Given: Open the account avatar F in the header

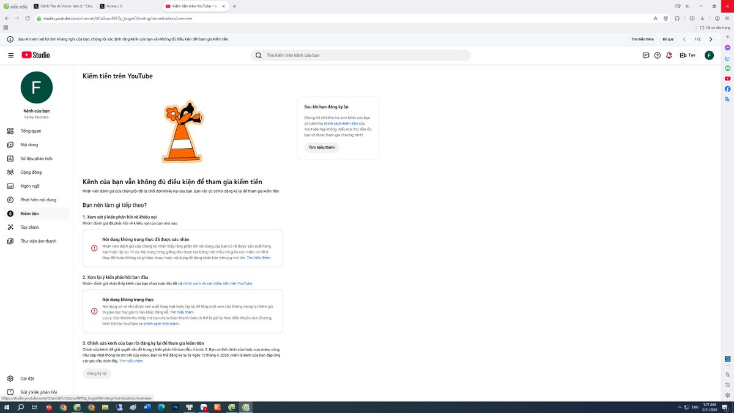Looking at the screenshot, I should [709, 55].
